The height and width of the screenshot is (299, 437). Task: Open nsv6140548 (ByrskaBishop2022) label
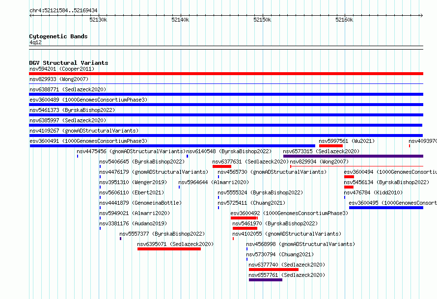(229, 151)
